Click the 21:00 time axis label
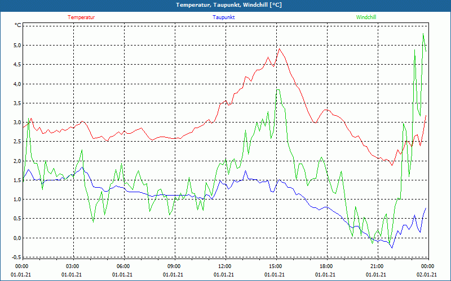This screenshot has width=451, height=281. [x=376, y=266]
